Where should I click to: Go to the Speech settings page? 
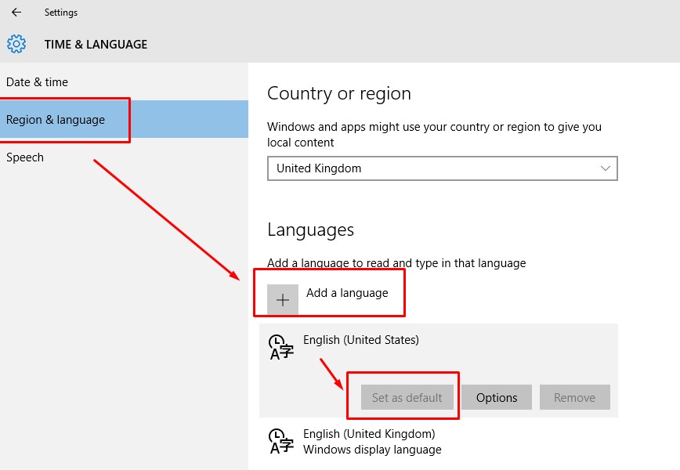click(25, 157)
